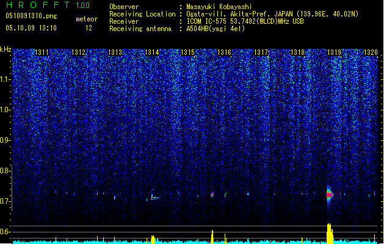
Task: Click the strong red meteor echo near 1319
Action: [x=330, y=195]
